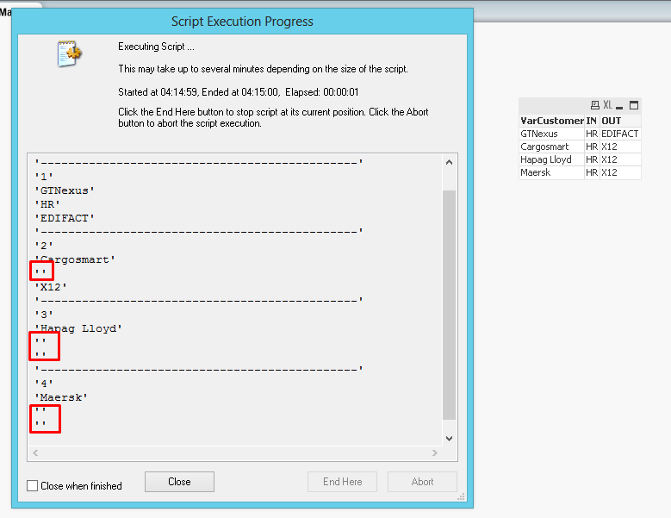Click the 'HR' line in script log

47,204
